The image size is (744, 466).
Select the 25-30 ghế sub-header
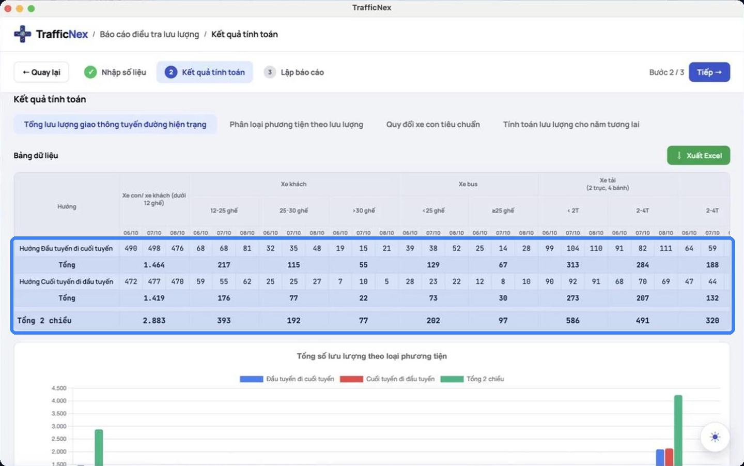click(x=293, y=211)
